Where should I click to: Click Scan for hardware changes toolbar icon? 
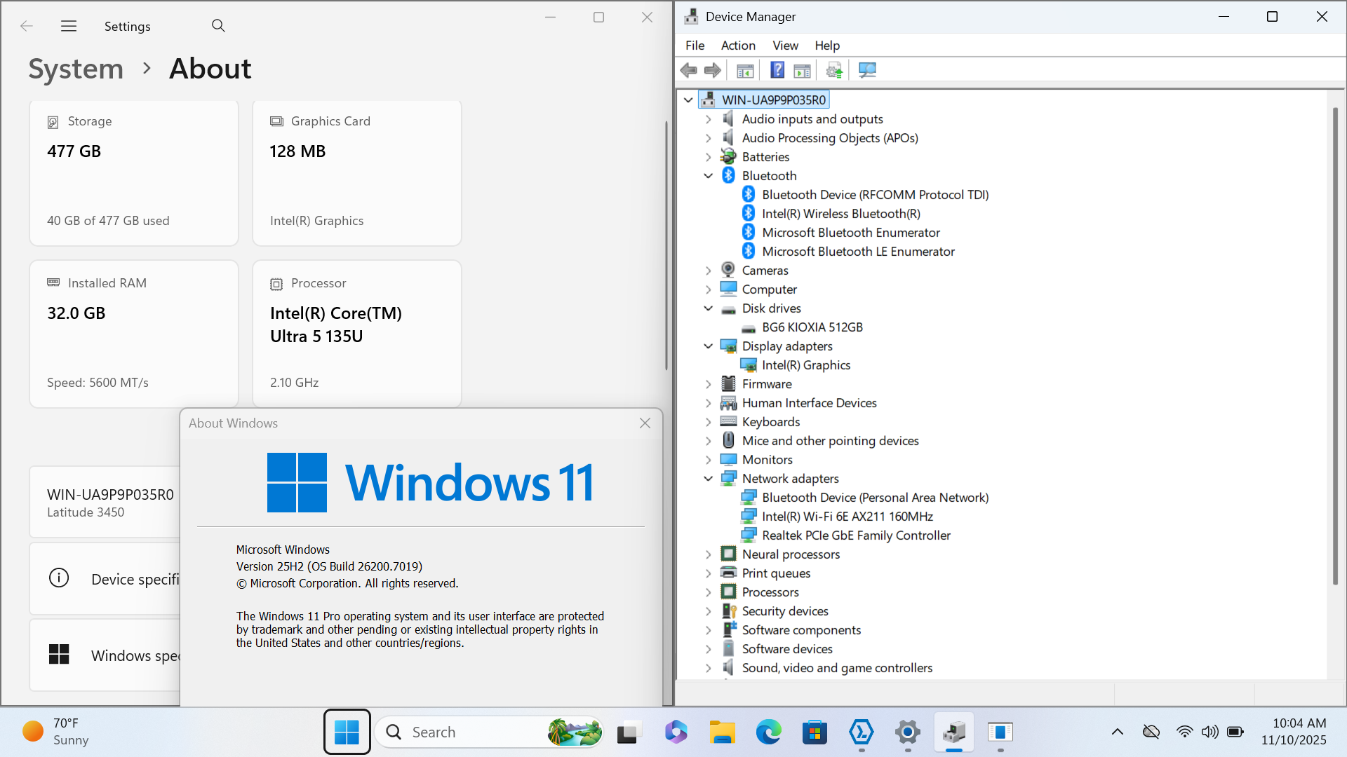pyautogui.click(x=867, y=70)
